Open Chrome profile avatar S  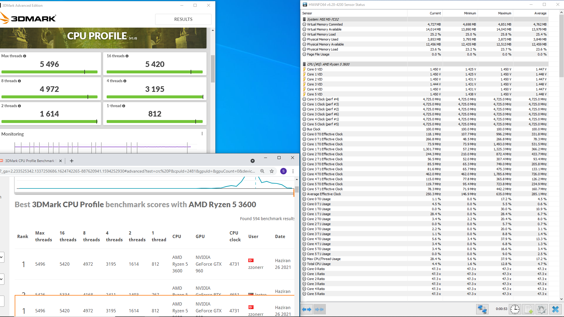[283, 171]
